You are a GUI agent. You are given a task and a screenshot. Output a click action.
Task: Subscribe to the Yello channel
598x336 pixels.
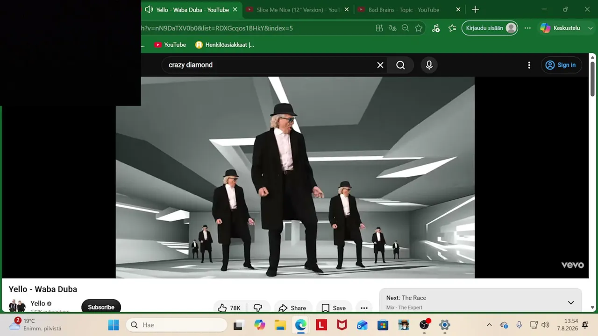pyautogui.click(x=101, y=307)
